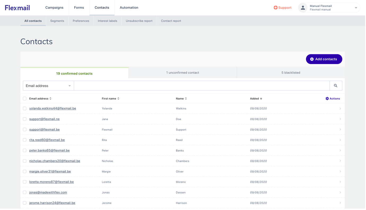366x210 pixels.
Task: Expand the Manual Flexmail account menu
Action: tap(356, 8)
